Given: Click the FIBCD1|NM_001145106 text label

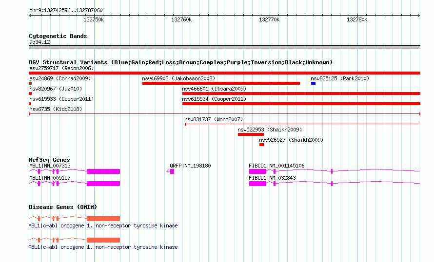Looking at the screenshot, I should [x=276, y=166].
